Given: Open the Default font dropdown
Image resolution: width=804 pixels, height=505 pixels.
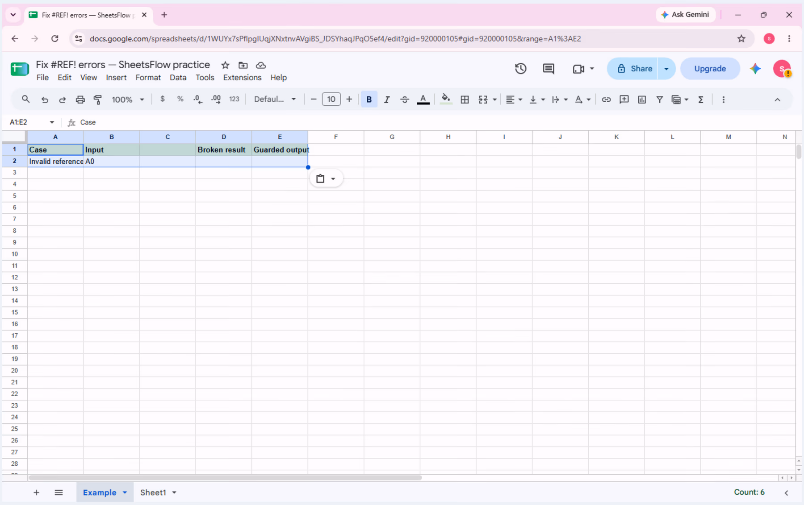Looking at the screenshot, I should tap(275, 99).
